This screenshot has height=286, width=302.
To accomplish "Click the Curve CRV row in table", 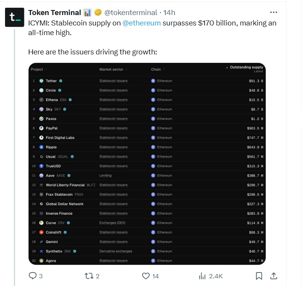I will [147, 223].
